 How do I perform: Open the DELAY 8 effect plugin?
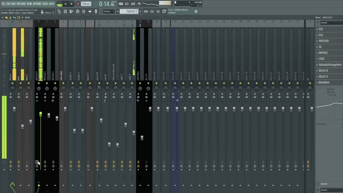click(323, 71)
